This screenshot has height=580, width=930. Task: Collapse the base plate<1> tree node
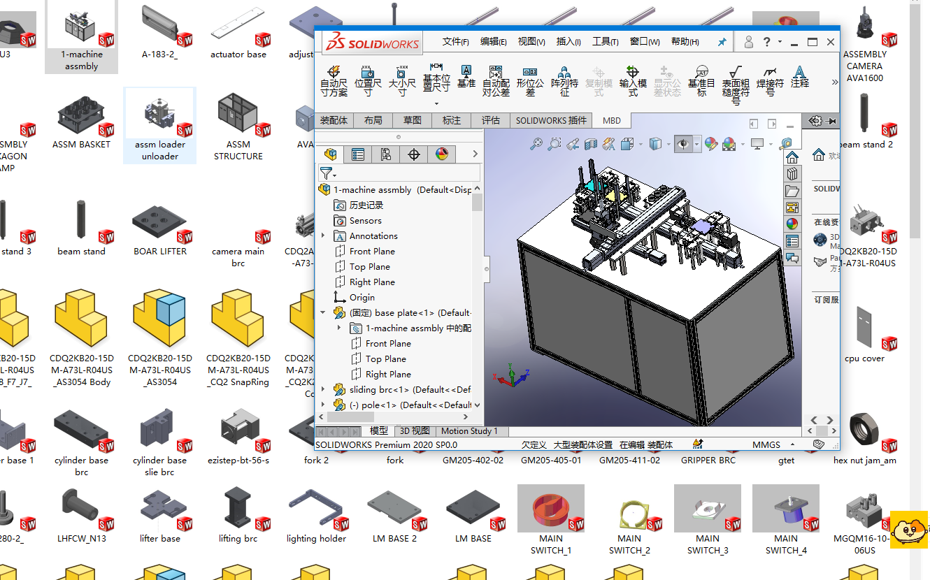click(323, 313)
